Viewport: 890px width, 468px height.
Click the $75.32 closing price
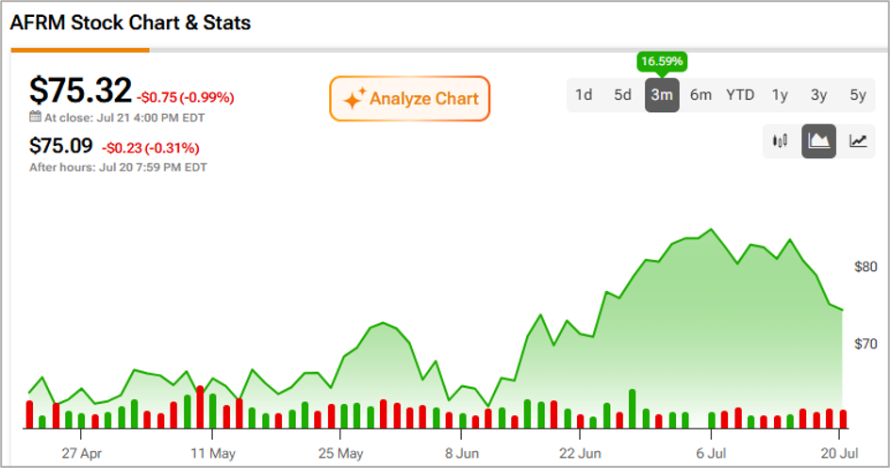tap(80, 90)
